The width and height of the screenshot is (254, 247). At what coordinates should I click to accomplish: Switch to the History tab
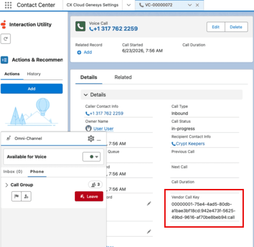pyautogui.click(x=34, y=74)
